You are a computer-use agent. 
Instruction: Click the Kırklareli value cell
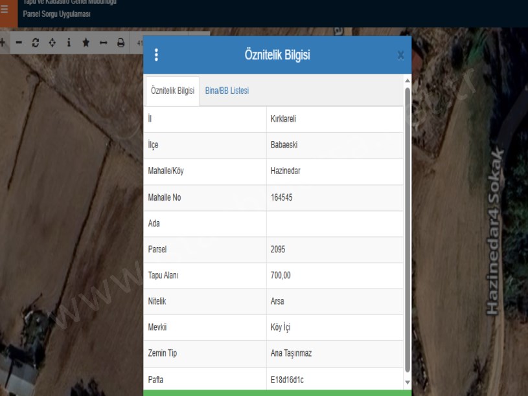tap(334, 119)
